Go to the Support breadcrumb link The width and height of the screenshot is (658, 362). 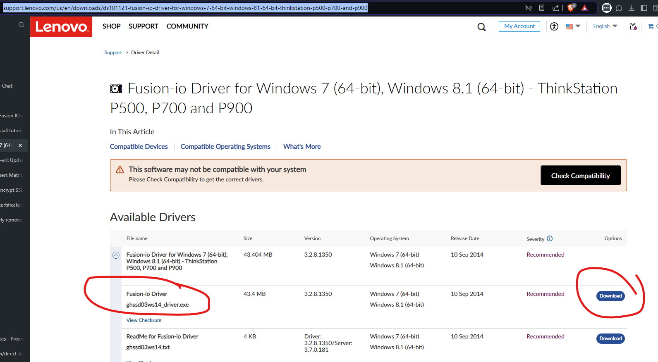tap(113, 52)
